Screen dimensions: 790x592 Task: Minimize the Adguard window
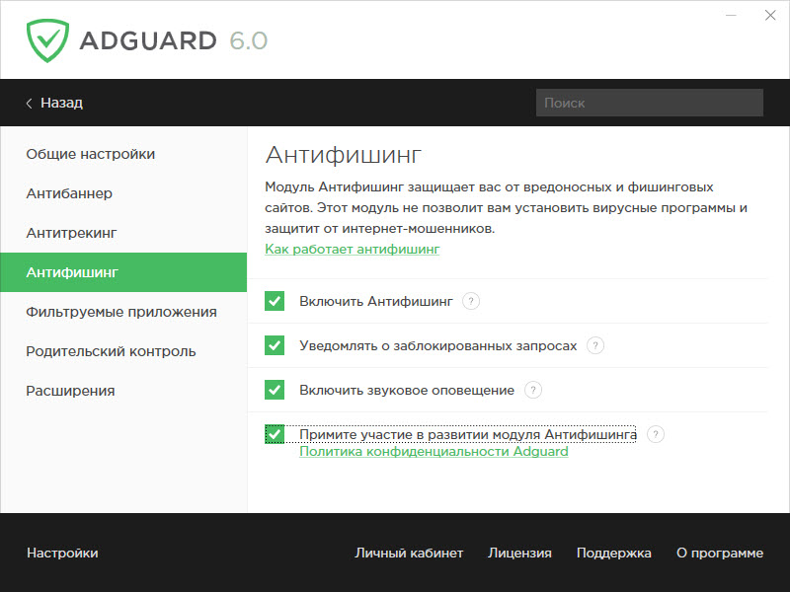(731, 16)
